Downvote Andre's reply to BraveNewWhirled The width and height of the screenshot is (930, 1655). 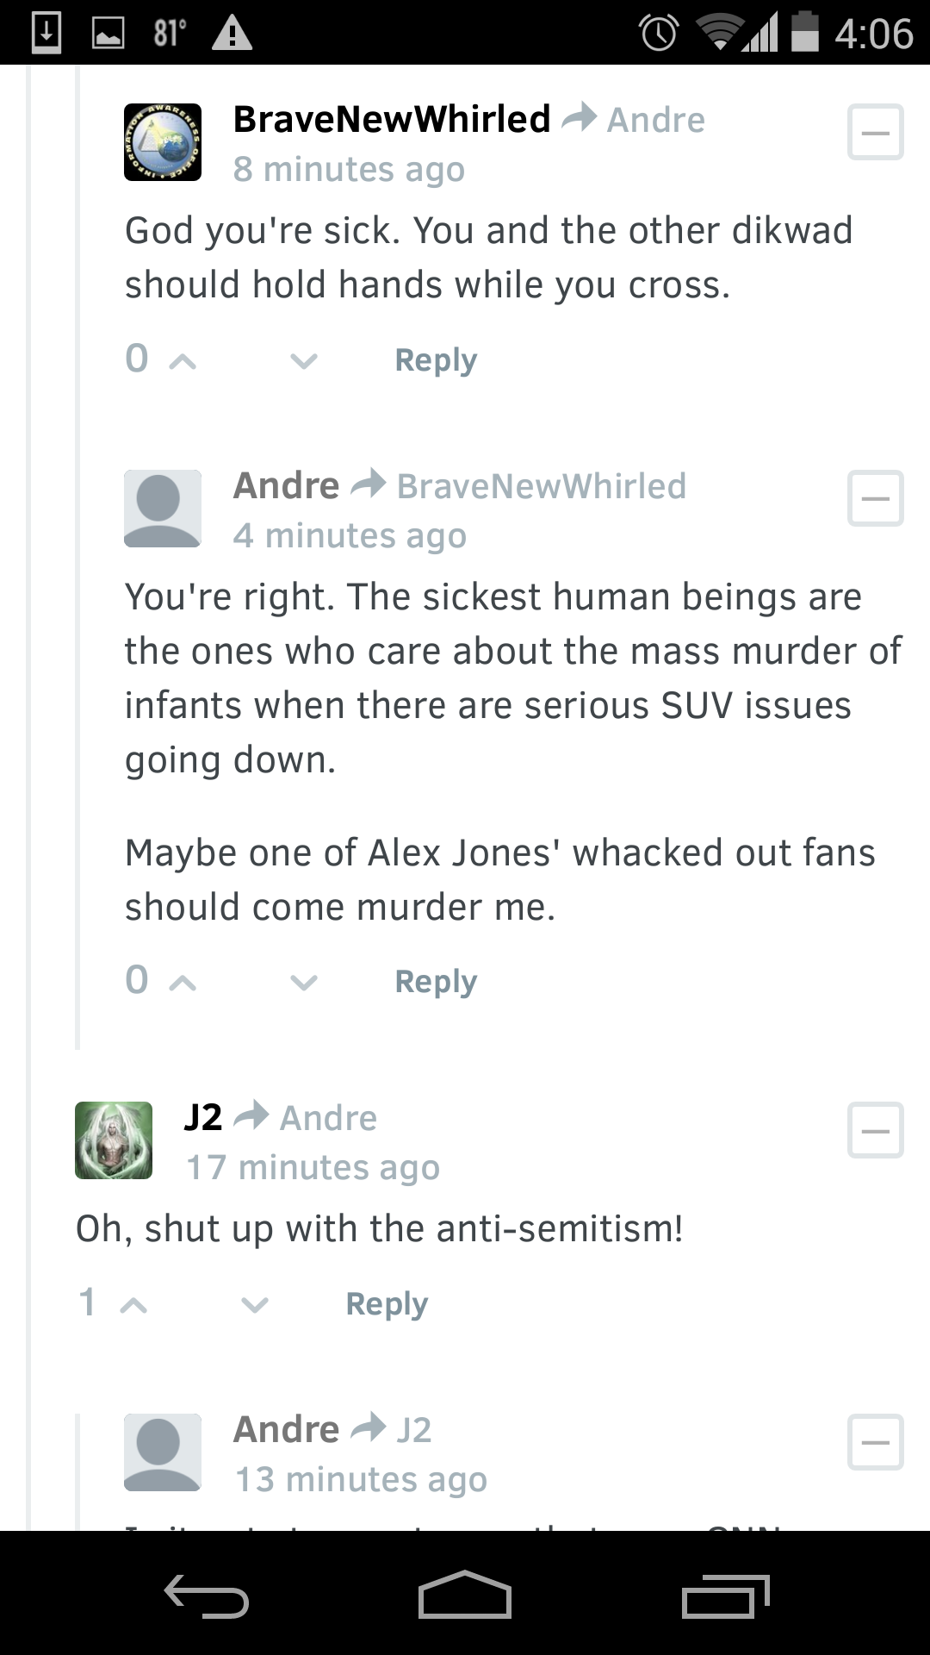tap(303, 982)
